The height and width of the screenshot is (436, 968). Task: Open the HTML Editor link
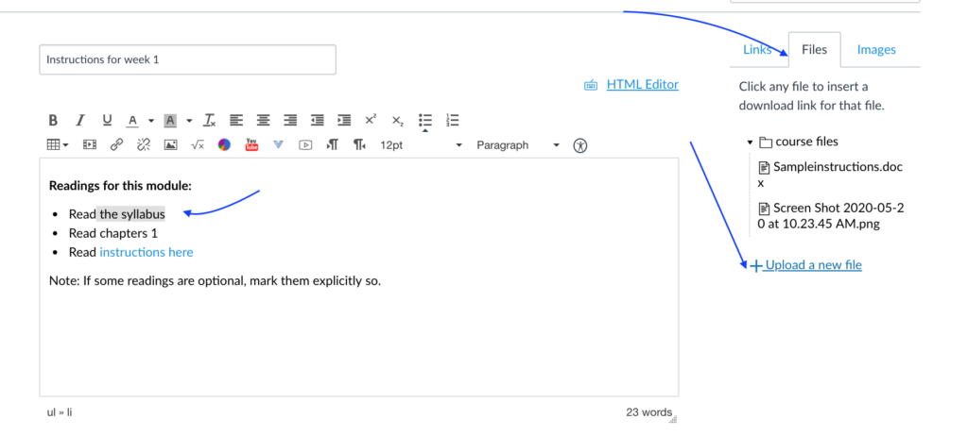(642, 84)
